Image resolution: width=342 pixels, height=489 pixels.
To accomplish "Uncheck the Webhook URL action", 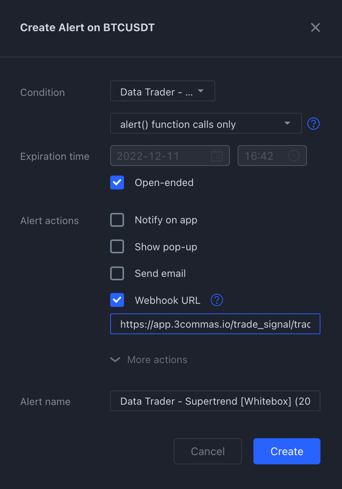I will 117,300.
